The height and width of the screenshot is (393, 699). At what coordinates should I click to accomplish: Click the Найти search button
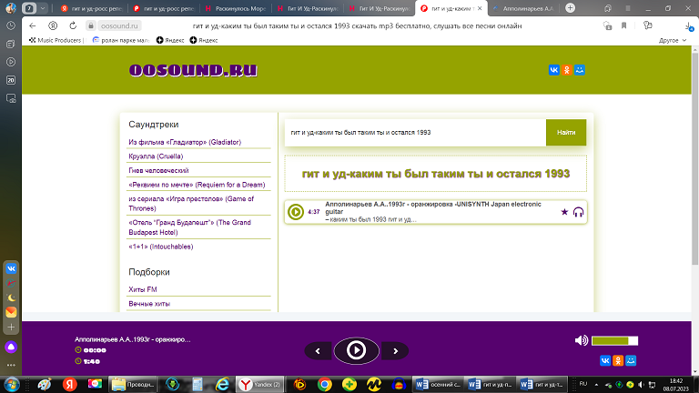pyautogui.click(x=566, y=132)
